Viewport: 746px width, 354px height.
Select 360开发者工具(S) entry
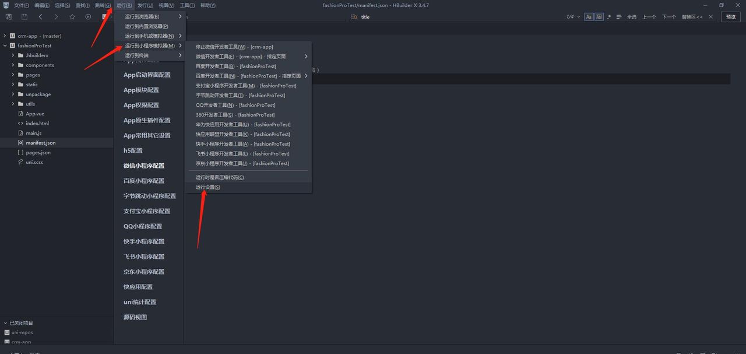(248, 115)
